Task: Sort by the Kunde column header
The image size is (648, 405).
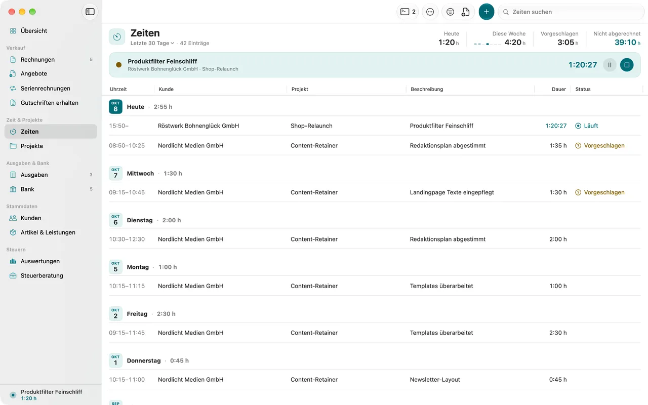Action: tap(166, 89)
